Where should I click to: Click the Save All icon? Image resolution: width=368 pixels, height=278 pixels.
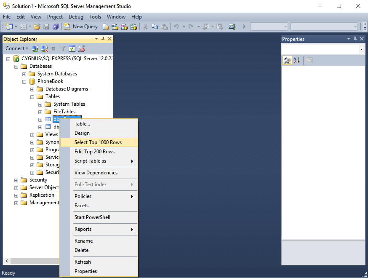coord(56,27)
